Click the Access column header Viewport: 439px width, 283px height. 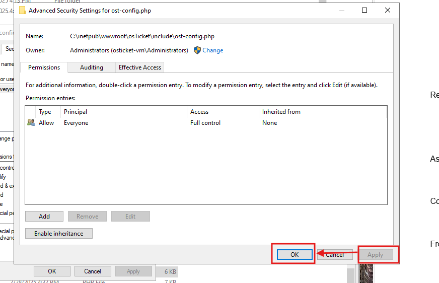(223, 112)
